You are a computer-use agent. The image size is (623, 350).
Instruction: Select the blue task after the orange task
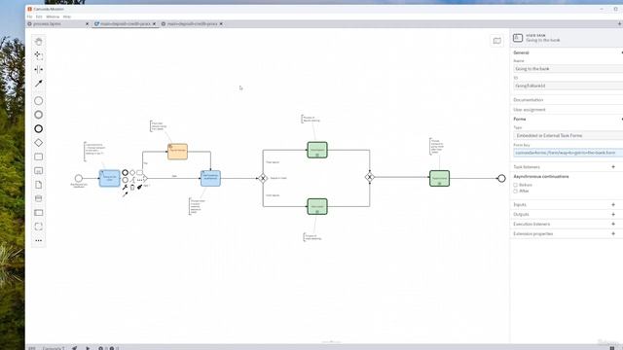pos(210,178)
